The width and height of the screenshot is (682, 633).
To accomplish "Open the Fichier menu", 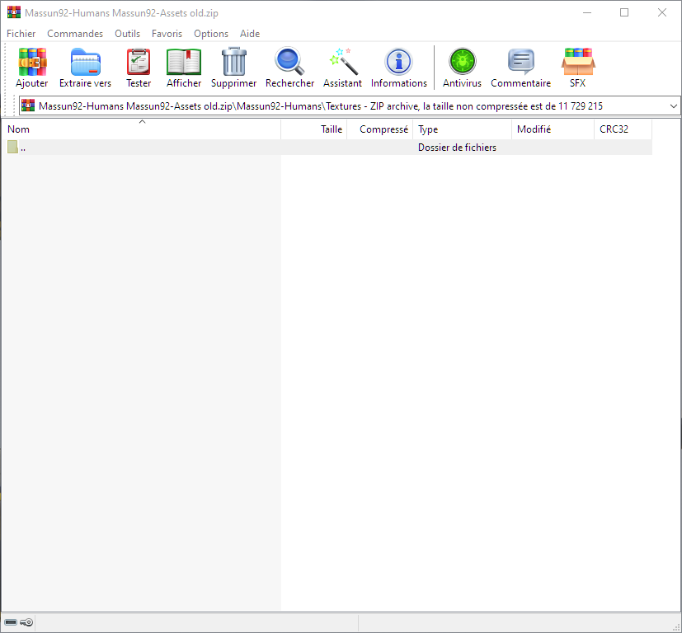I will coord(21,34).
